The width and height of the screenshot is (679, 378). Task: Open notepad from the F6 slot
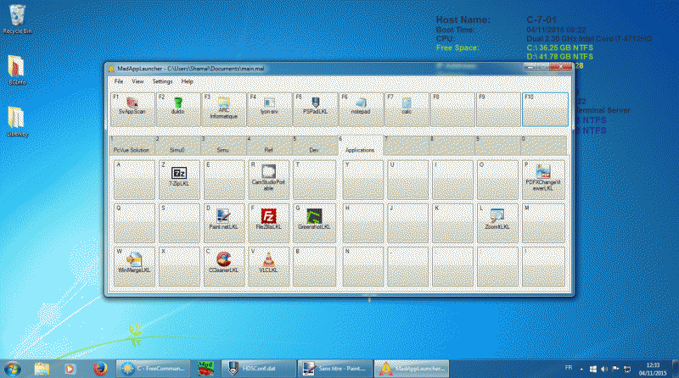click(362, 109)
